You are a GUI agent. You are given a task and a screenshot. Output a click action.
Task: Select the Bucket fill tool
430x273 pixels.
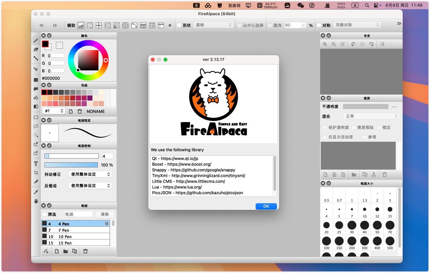pyautogui.click(x=36, y=98)
